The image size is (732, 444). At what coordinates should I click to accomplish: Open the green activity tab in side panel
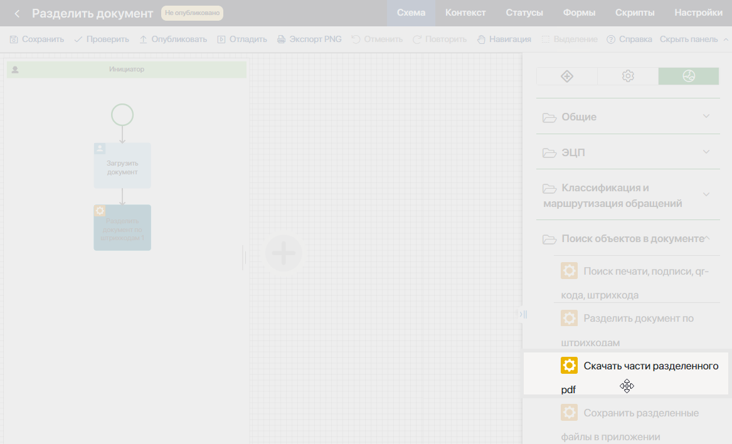coord(689,76)
